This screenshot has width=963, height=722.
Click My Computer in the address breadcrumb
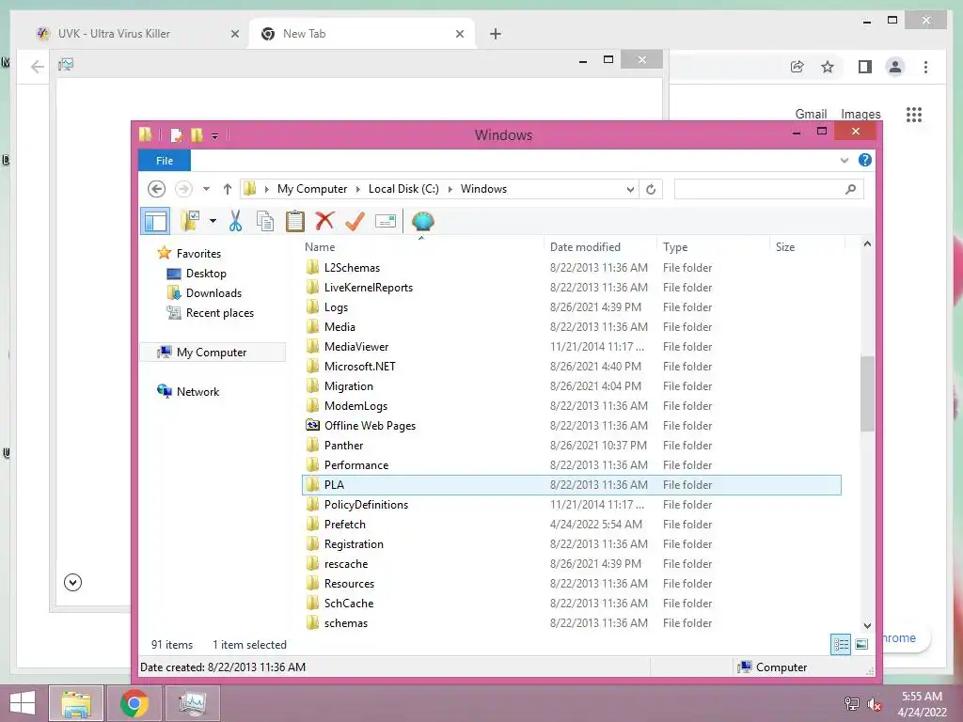pos(312,189)
